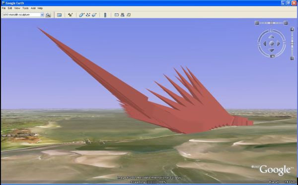Open the ruler measurement tool
Viewport: 298px width, 185px height.
(x=105, y=15)
